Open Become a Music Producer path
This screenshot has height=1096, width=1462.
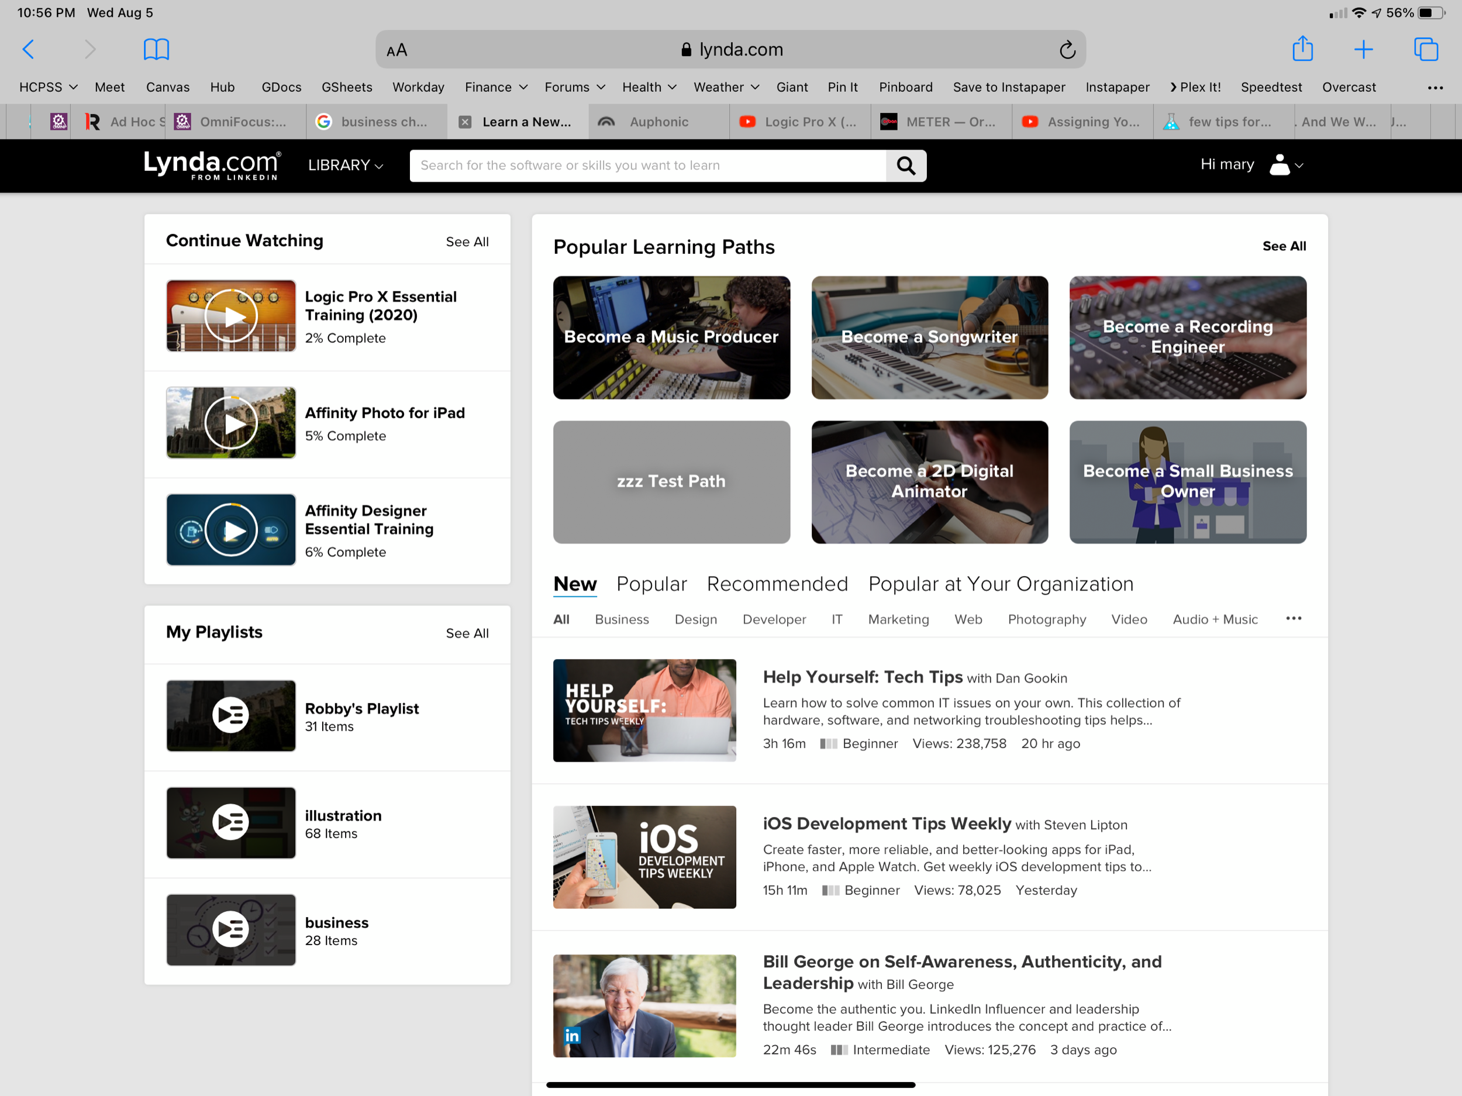point(671,337)
